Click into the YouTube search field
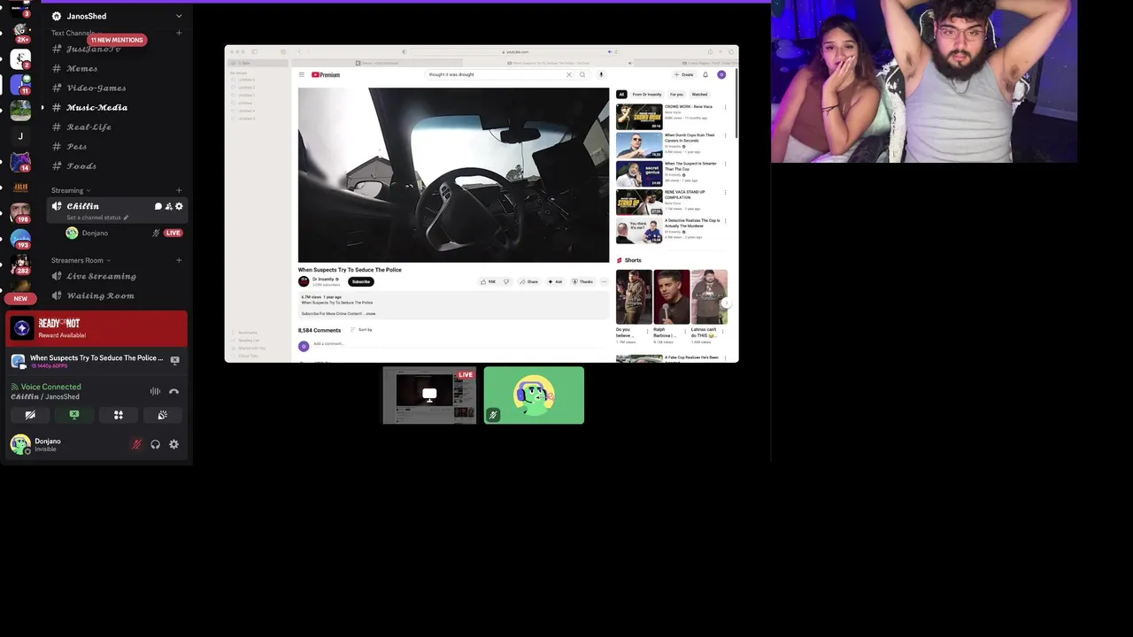 494,74
